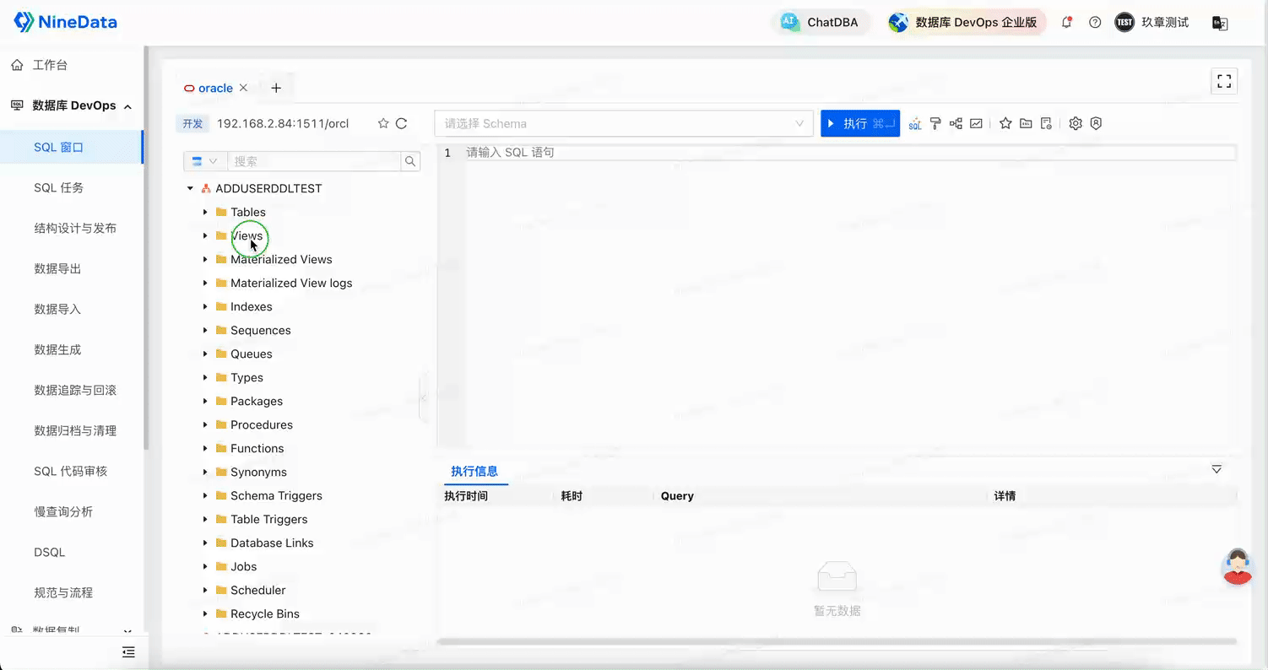This screenshot has width=1268, height=670.
Task: Expand the Tables folder arrow
Action: [205, 213]
